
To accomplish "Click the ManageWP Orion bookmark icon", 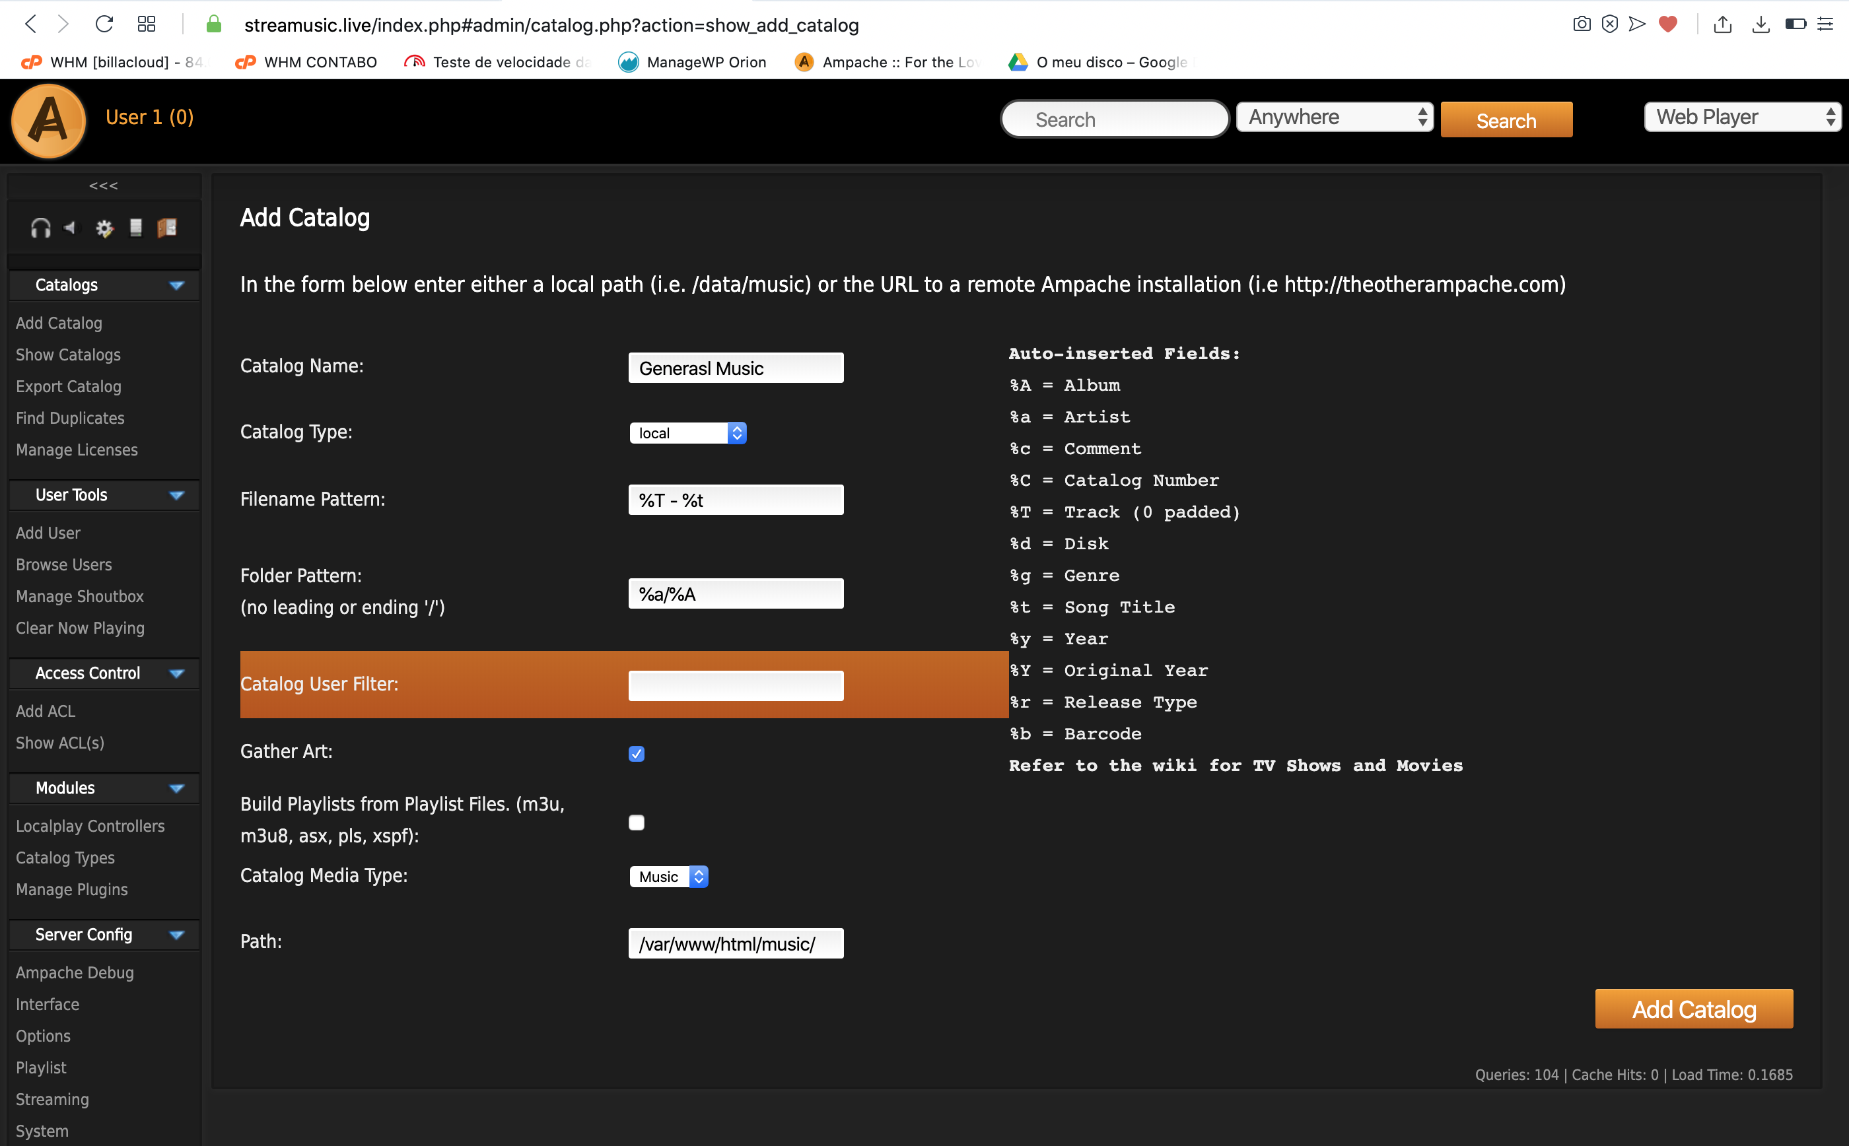I will tap(629, 62).
